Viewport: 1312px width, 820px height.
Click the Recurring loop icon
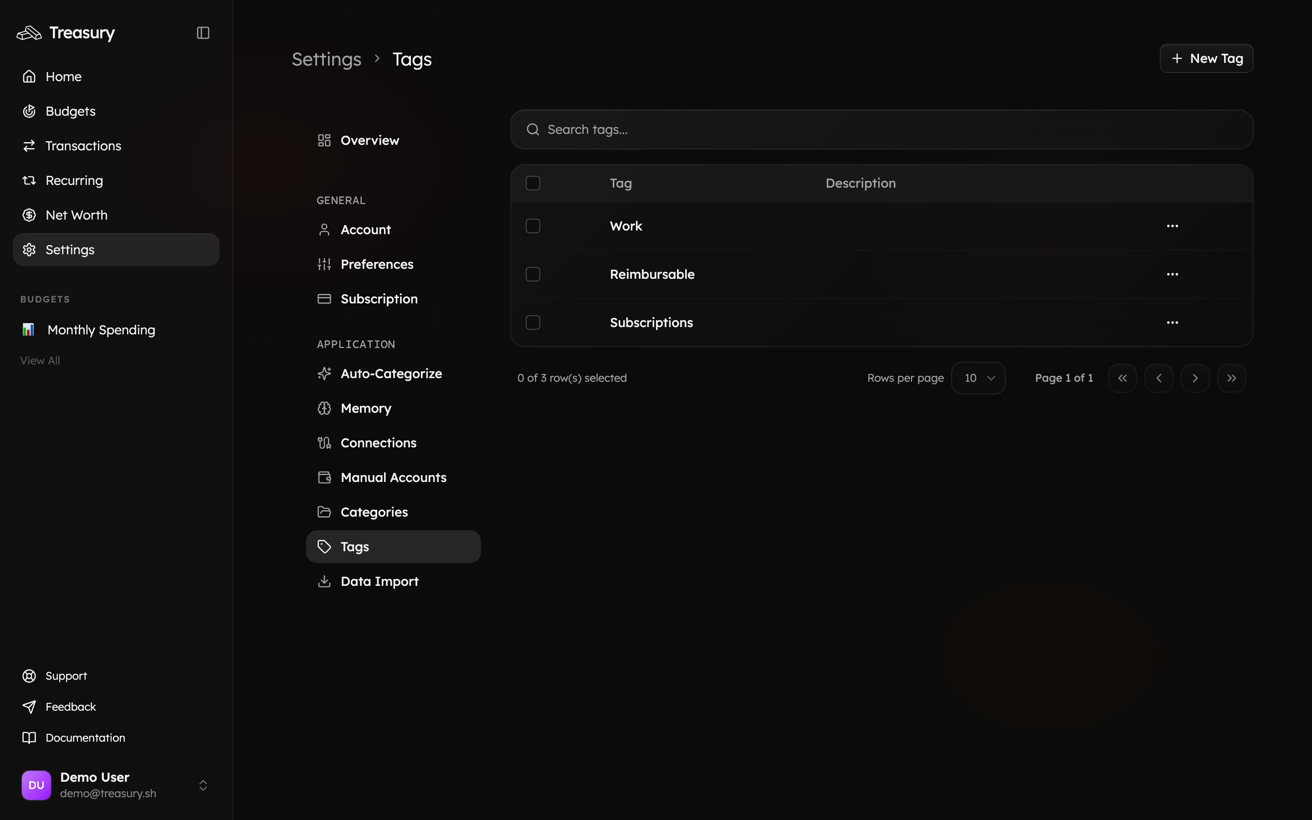[29, 180]
